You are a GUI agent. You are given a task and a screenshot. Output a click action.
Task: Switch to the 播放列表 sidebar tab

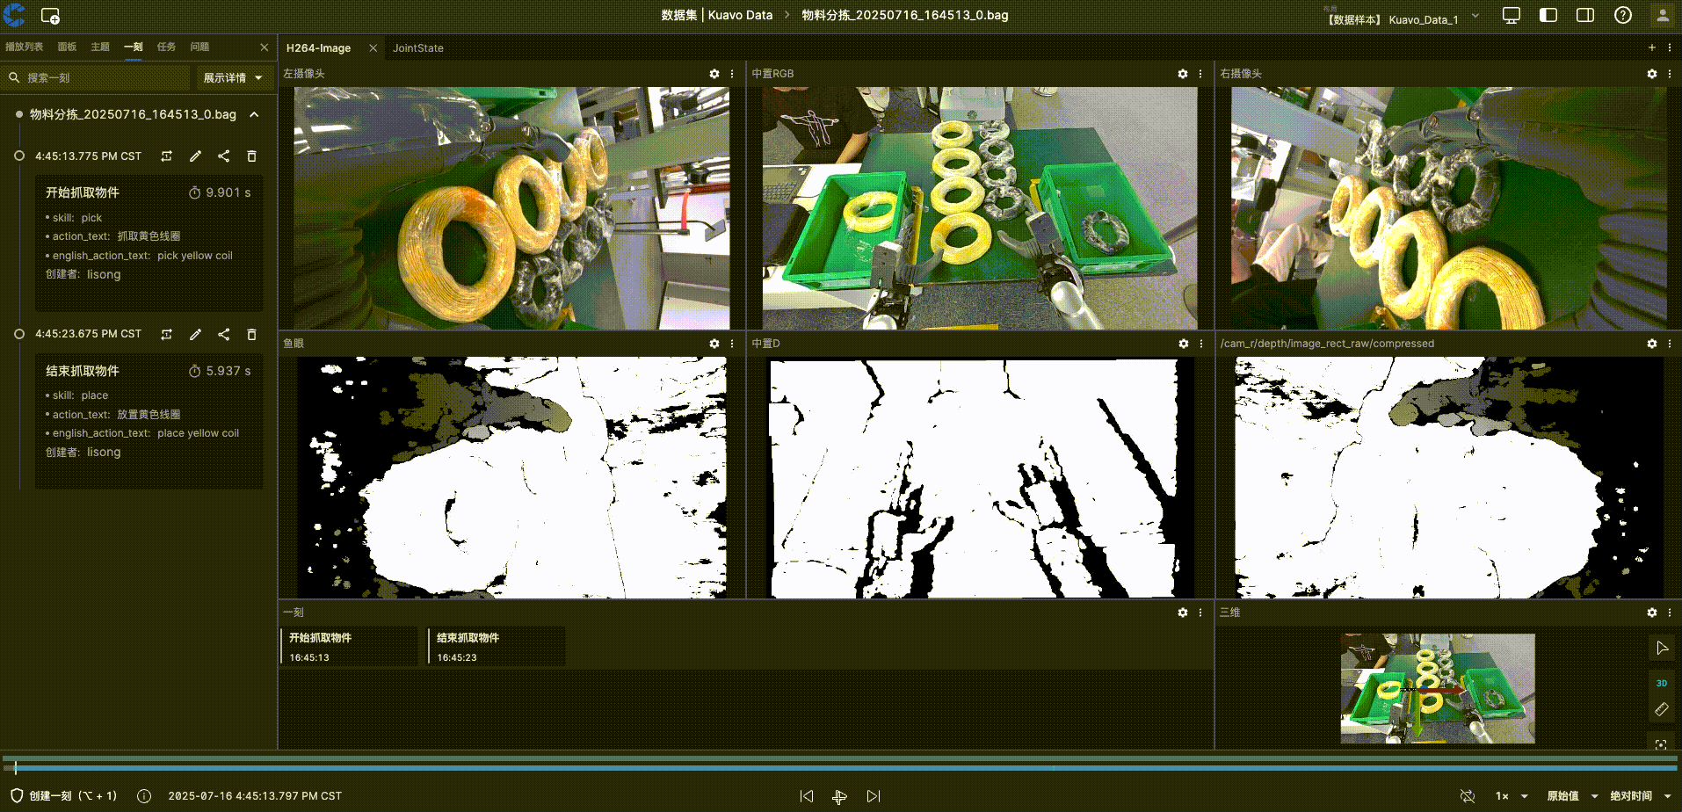coord(24,47)
